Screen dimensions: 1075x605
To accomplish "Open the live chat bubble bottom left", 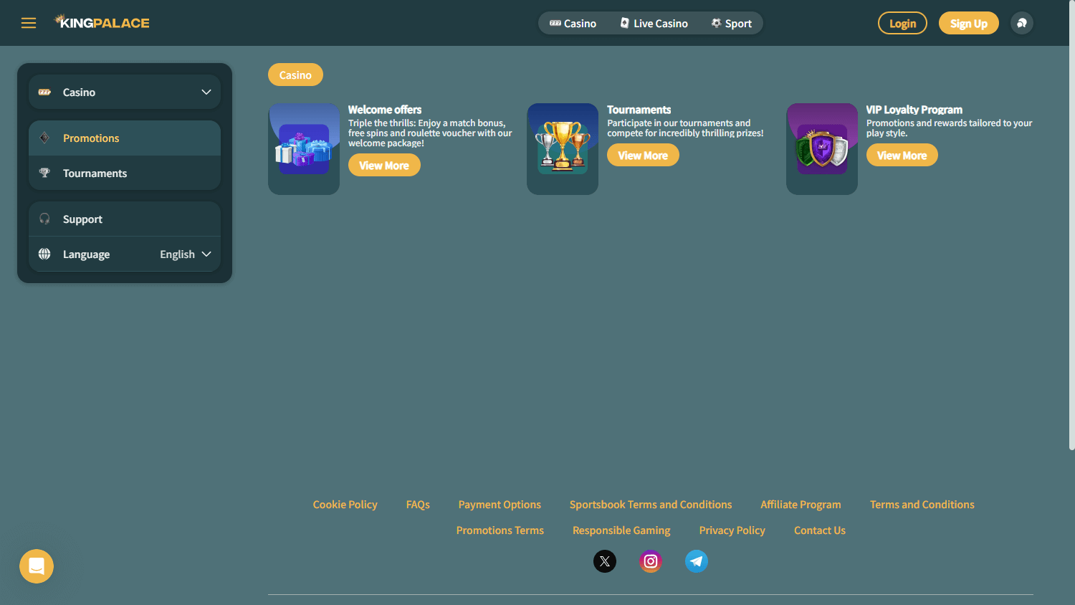I will pos(36,566).
